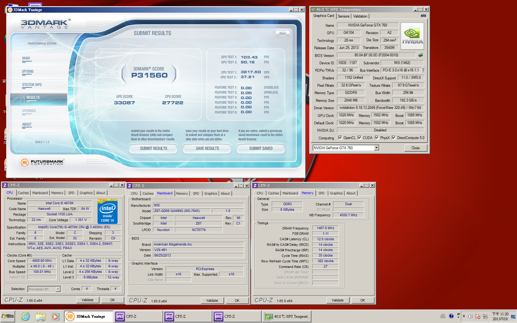The width and height of the screenshot is (517, 323).
Task: Click Validate in the left CPU-Z window
Action: [87, 300]
